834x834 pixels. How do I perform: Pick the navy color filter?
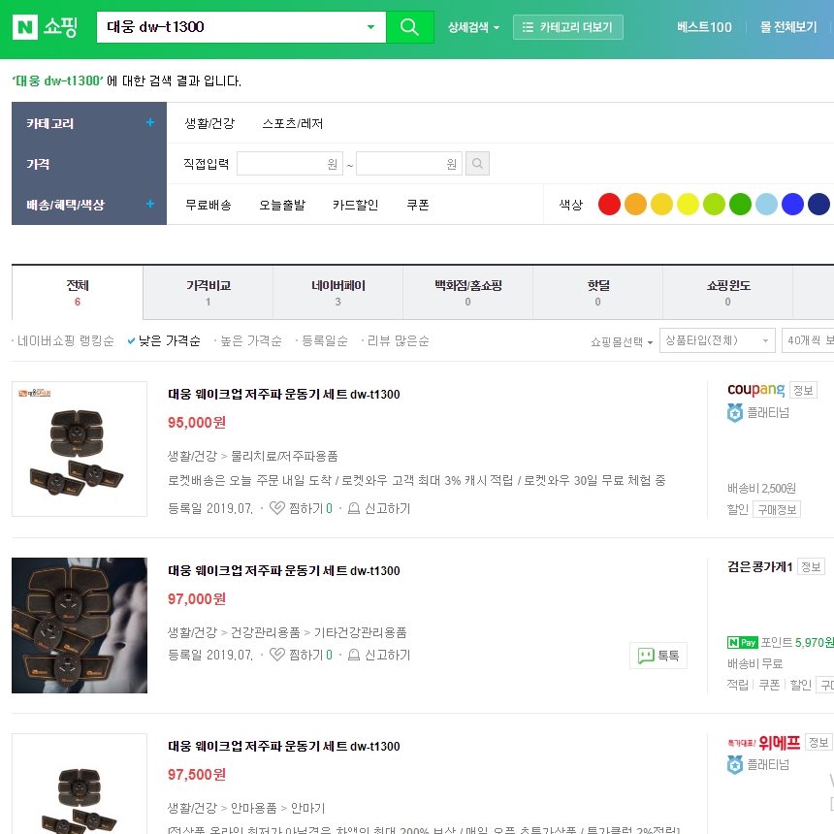pos(818,205)
